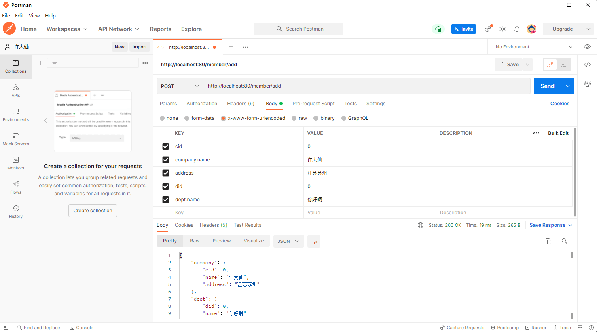Click the Bulk Edit link

pyautogui.click(x=558, y=133)
